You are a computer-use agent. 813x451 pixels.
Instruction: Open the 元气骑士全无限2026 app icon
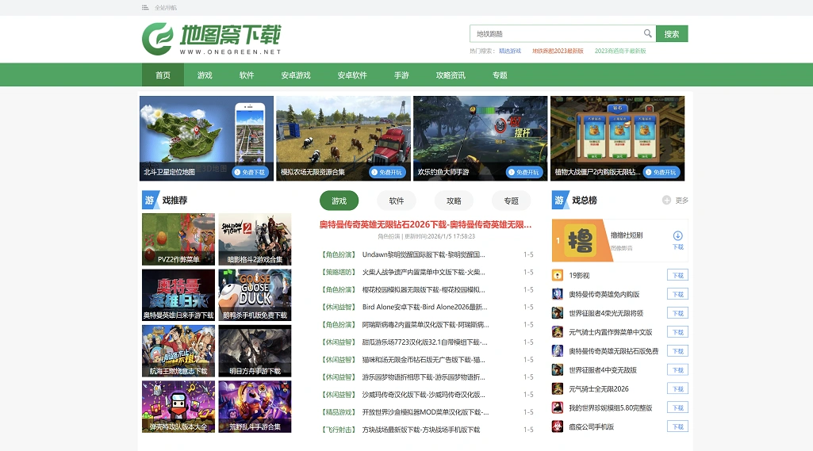[x=558, y=389]
